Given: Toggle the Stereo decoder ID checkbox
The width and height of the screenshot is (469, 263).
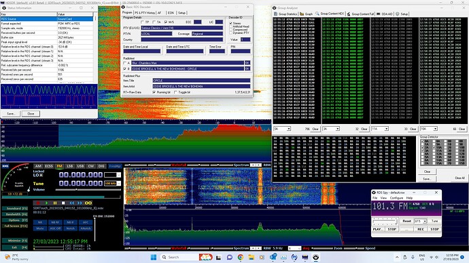Looking at the screenshot, I should 230,23.
